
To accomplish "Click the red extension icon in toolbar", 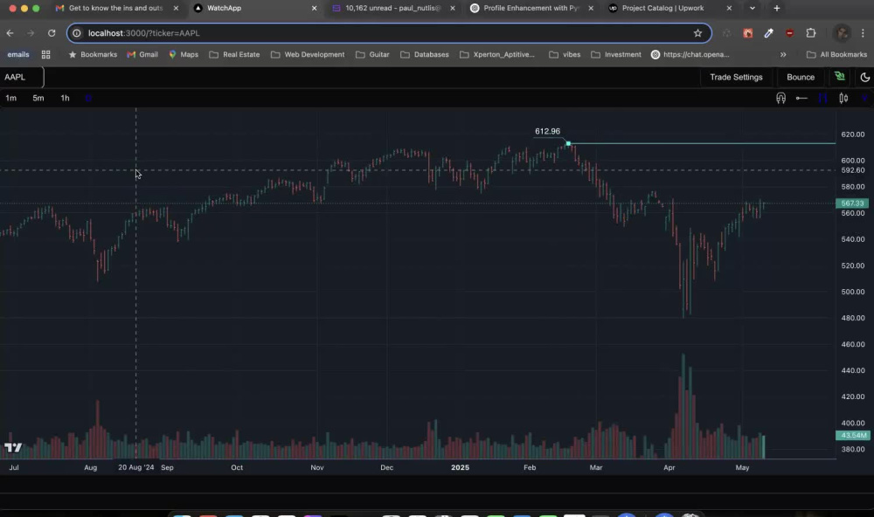I will (x=747, y=33).
